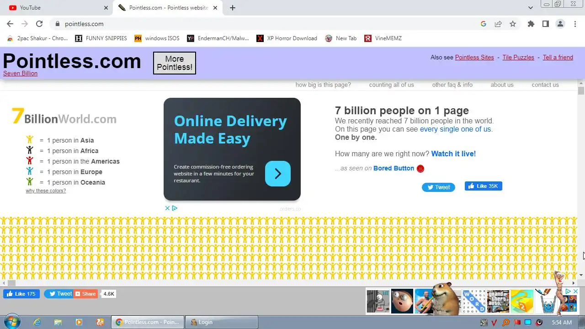
Task: Open 'counting all of us' section
Action: 391,85
